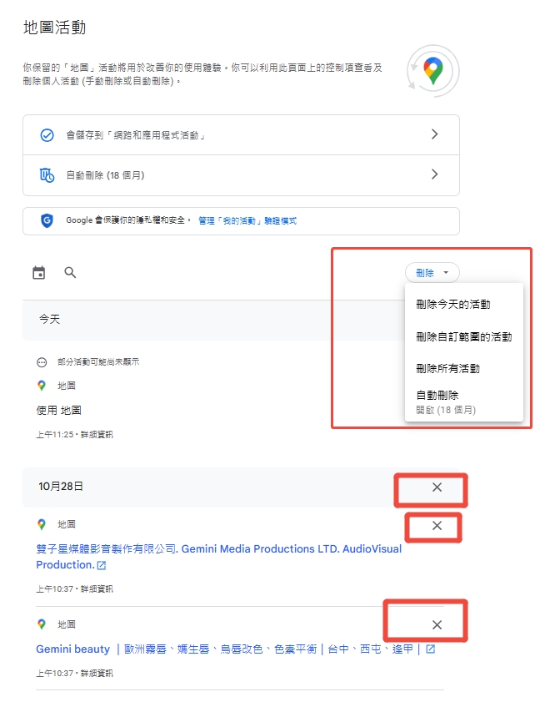Select 刪除自訂範圍的活動 from menu
The width and height of the screenshot is (545, 702).
(x=463, y=336)
